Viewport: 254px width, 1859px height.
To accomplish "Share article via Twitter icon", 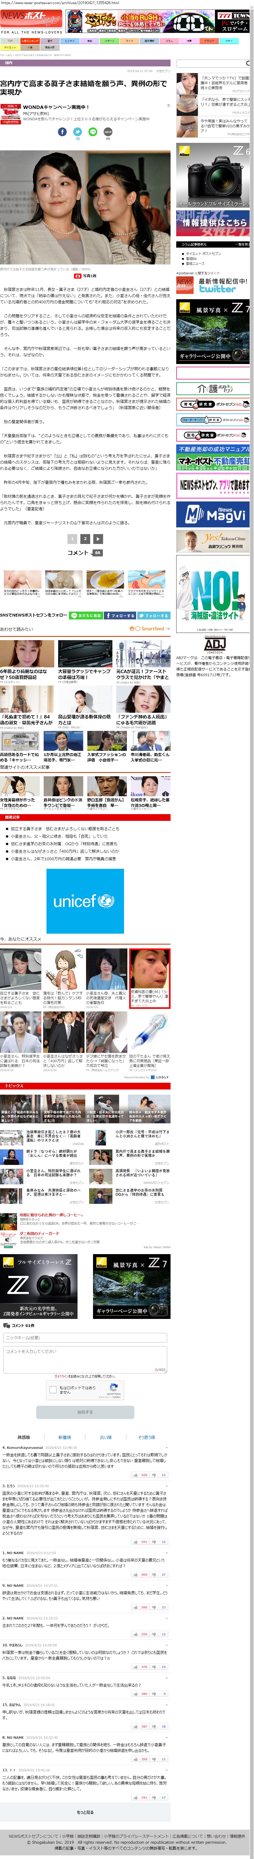I will [78, 132].
